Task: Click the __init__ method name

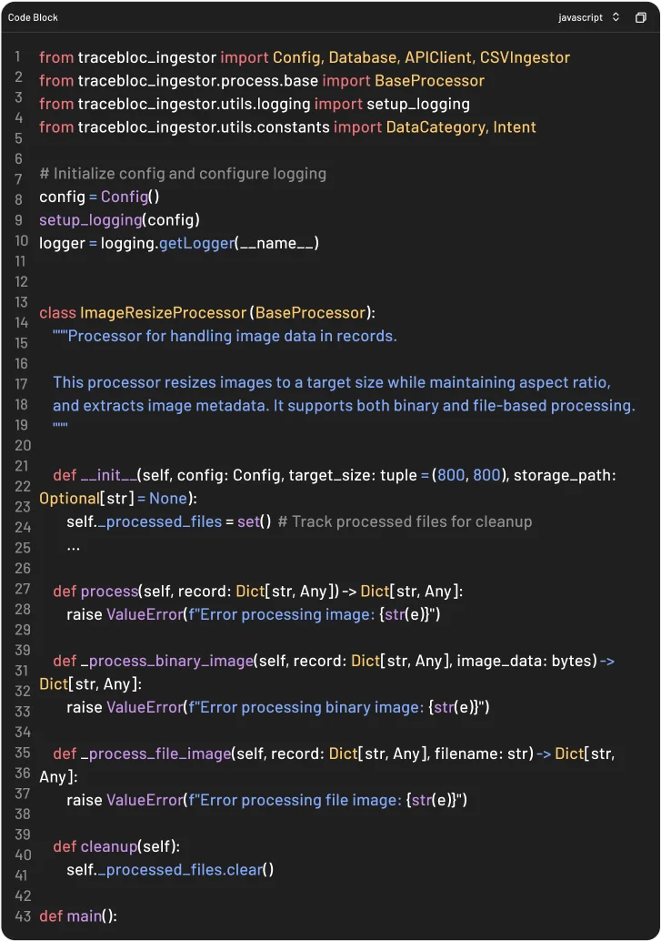Action: (108, 475)
